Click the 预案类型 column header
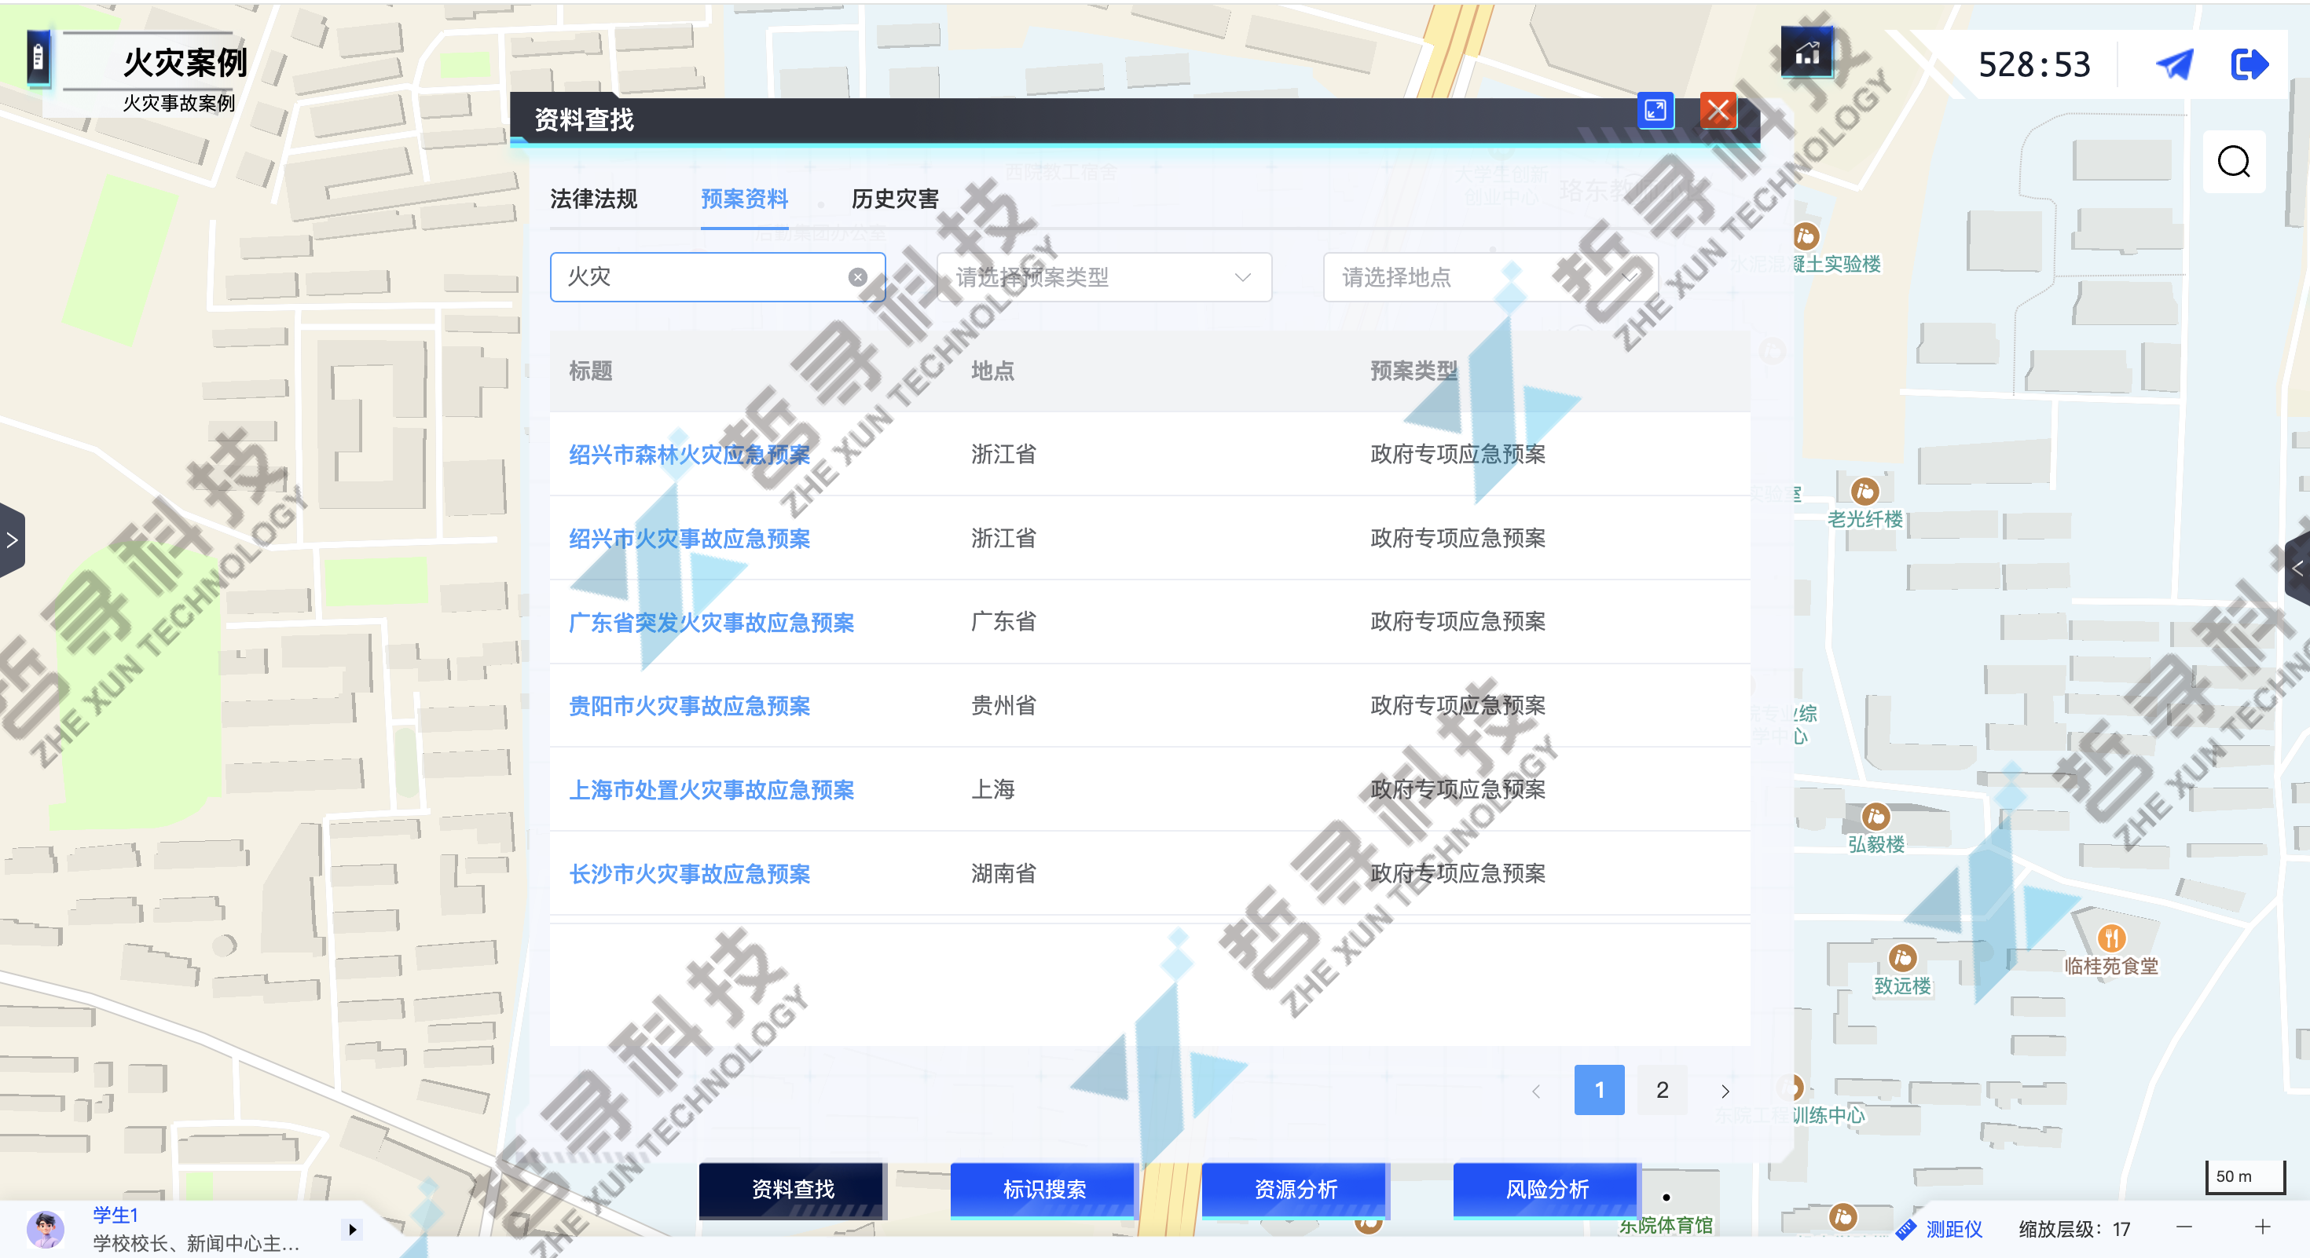The width and height of the screenshot is (2310, 1258). click(x=1413, y=371)
